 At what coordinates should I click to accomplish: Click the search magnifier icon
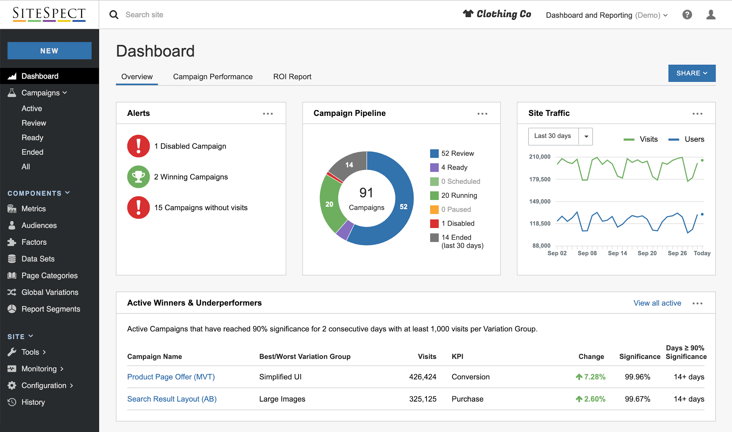coord(114,15)
